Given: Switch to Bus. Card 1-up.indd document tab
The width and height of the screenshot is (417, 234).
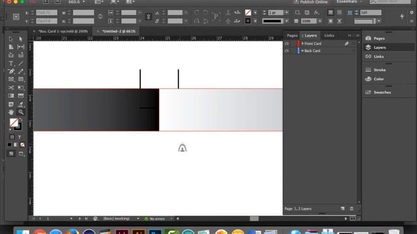Looking at the screenshot, I should 63,31.
